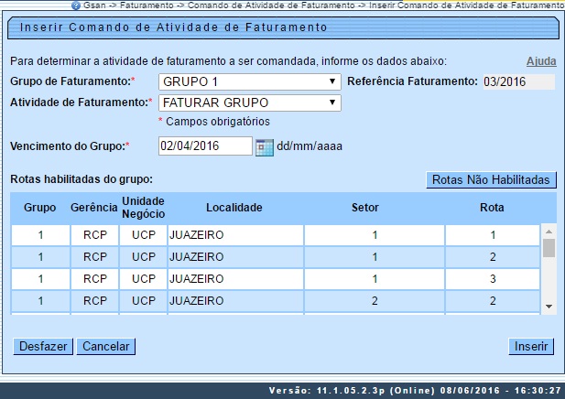Expand the Grupo de Faturamento dropdown
Image resolution: width=565 pixels, height=399 pixels.
click(249, 81)
